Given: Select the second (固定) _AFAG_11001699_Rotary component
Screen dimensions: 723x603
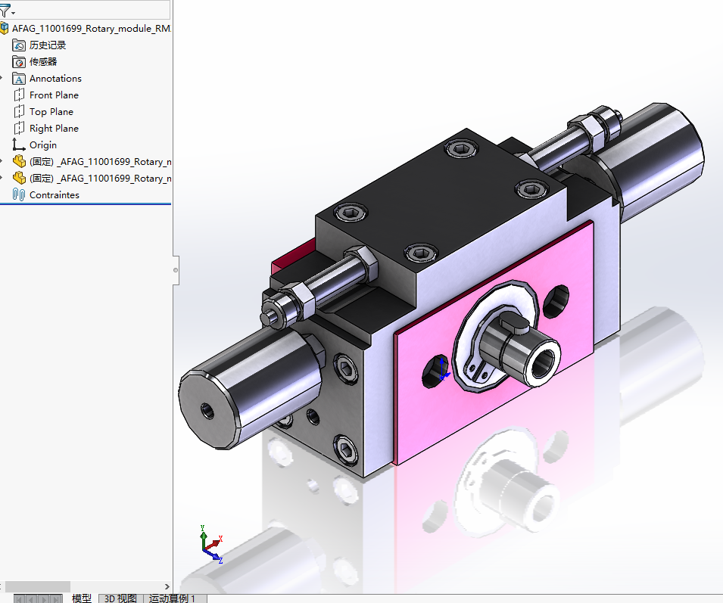Looking at the screenshot, I should [101, 179].
